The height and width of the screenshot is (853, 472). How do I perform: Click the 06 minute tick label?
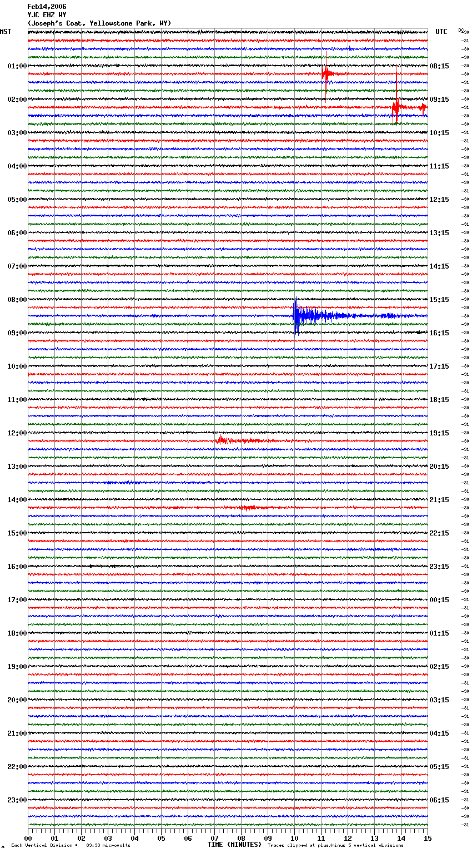[x=188, y=838]
